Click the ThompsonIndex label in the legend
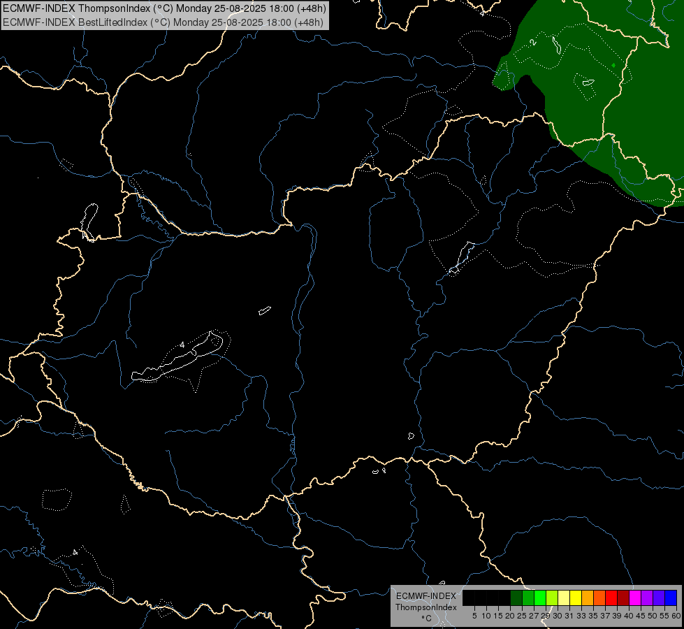Screen dimensions: 684x629 coord(426,607)
